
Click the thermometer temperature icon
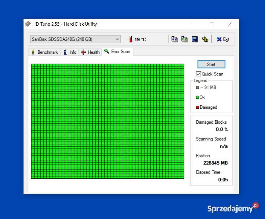(130, 39)
